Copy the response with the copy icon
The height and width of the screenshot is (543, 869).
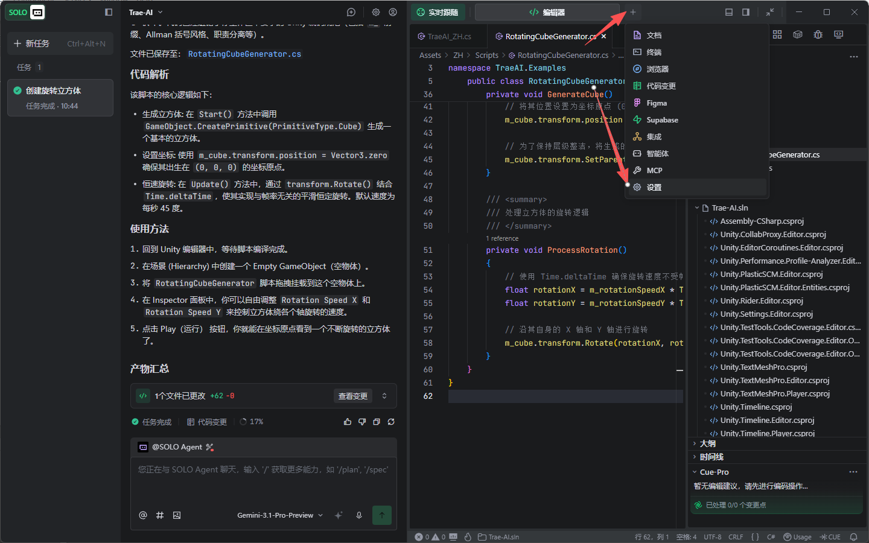click(377, 422)
